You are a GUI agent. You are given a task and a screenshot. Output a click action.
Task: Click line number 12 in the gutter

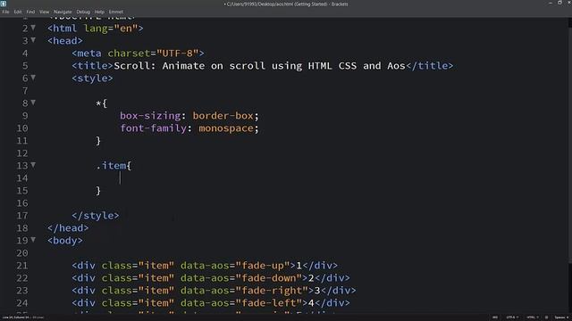pos(21,153)
